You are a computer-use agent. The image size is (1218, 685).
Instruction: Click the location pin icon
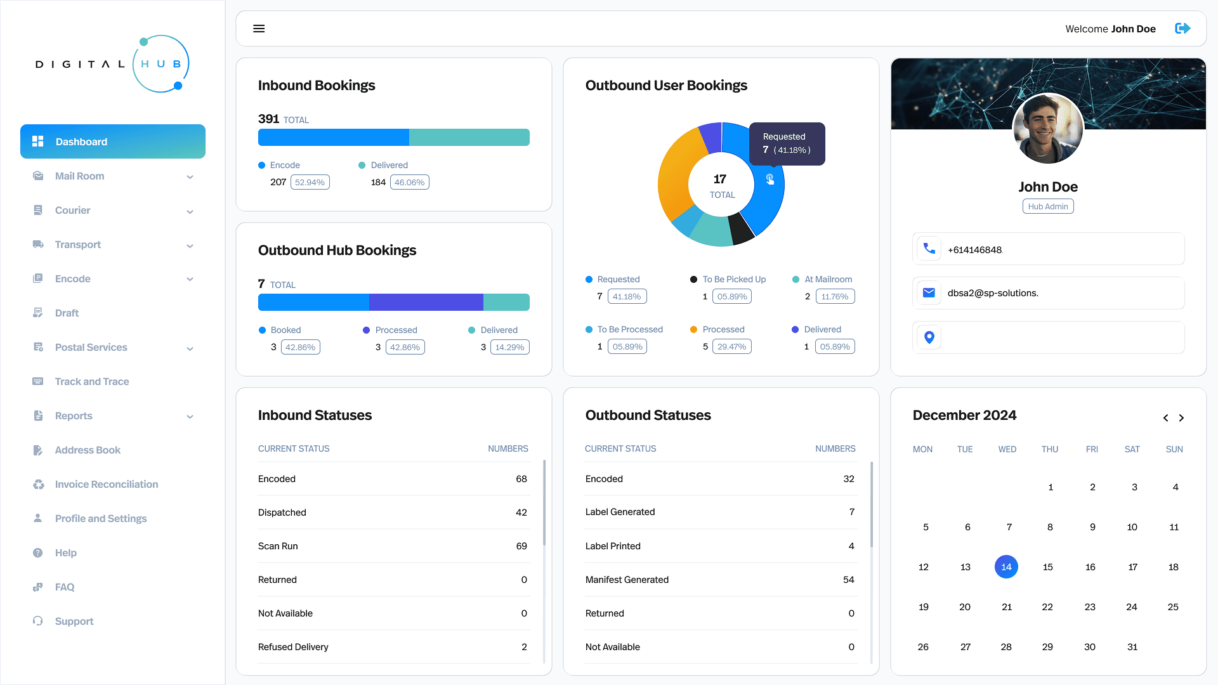[x=929, y=337]
